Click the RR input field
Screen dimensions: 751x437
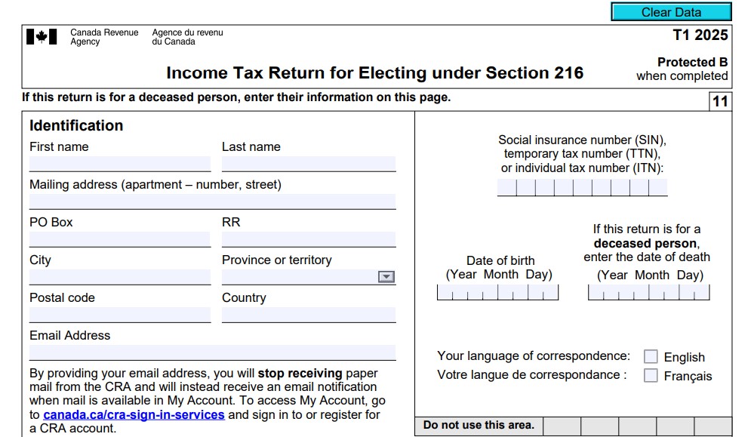(309, 239)
